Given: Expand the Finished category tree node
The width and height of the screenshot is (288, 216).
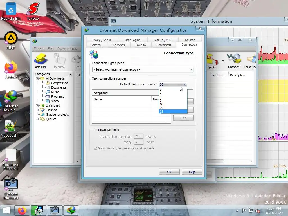Looking at the screenshot, I should click(37, 110).
